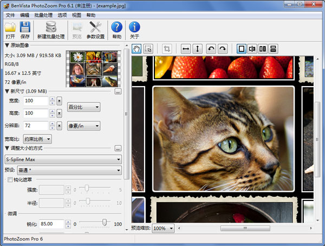This screenshot has width=325, height=246.
Task: Click the crop tool icon
Action: (x=167, y=49)
